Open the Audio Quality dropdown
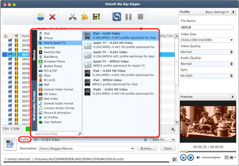The width and height of the screenshot is (239, 166). [207, 64]
